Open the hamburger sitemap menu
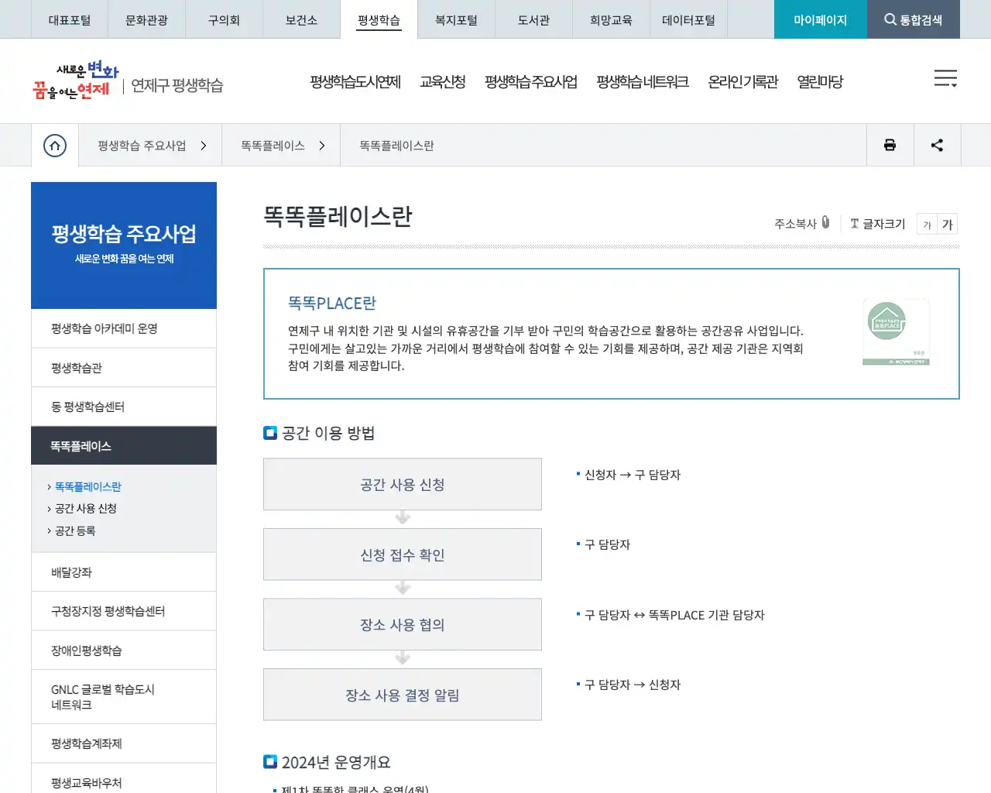 pos(945,78)
